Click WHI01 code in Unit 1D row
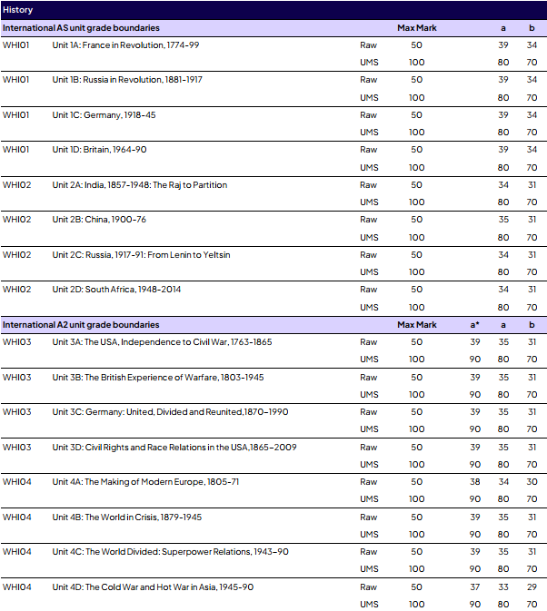 [16, 150]
